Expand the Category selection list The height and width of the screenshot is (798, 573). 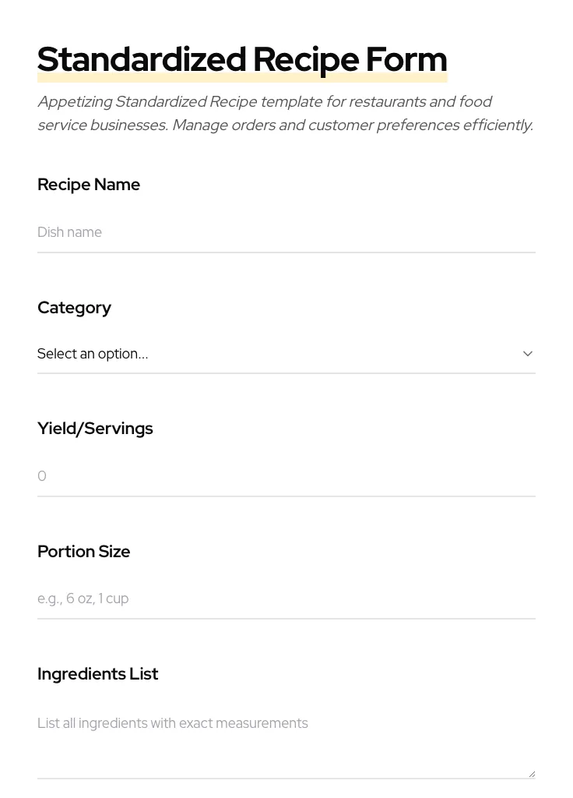tap(286, 354)
